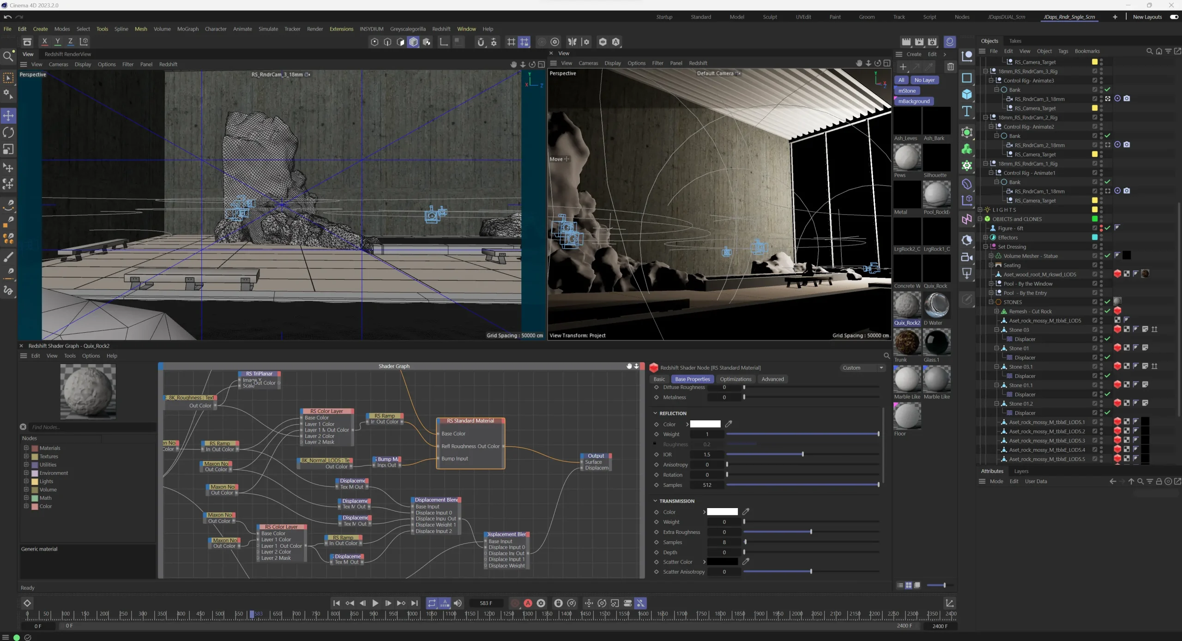Screen dimensions: 1182x641
Task: Click the No Layer filter button
Action: coord(924,80)
